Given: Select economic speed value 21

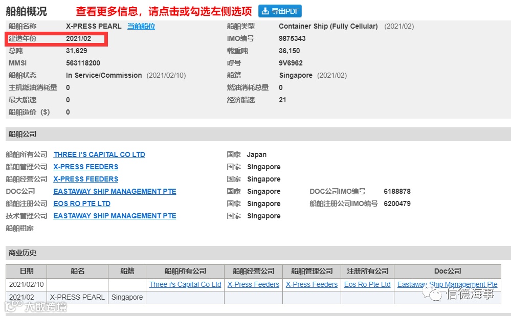Looking at the screenshot, I should (x=282, y=100).
